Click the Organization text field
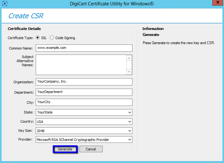This screenshot has height=163, width=224. pyautogui.click(x=84, y=82)
